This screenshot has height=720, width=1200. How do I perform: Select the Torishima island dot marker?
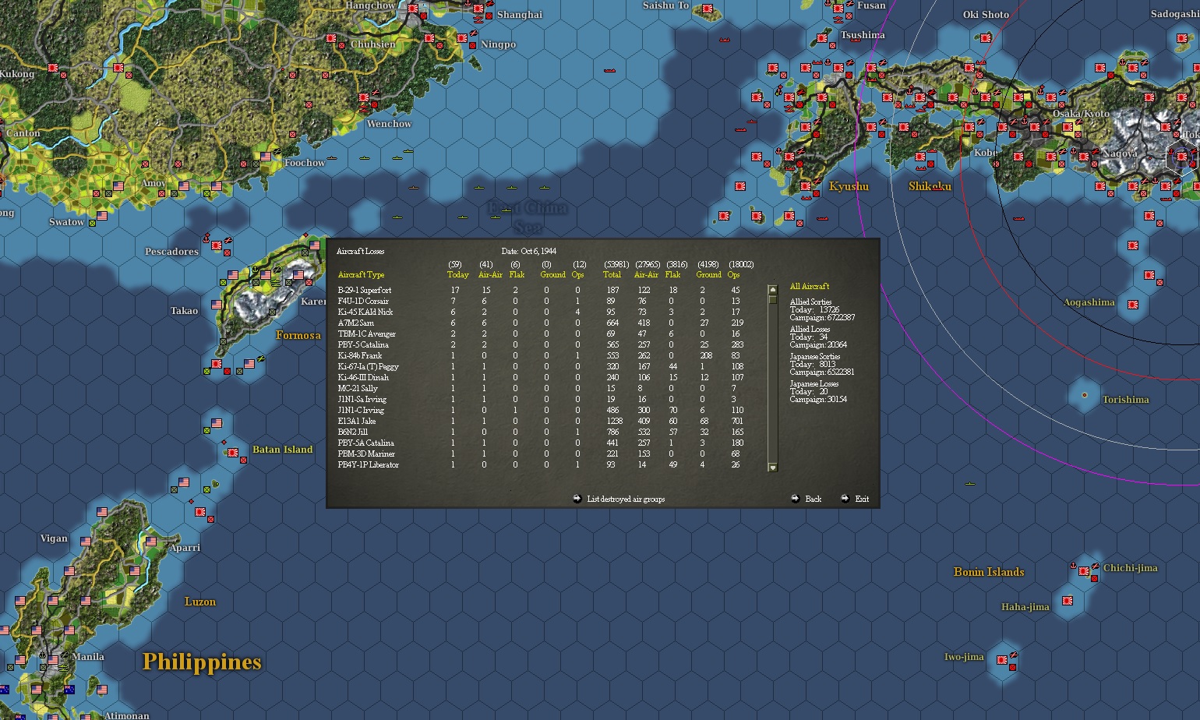[1084, 395]
